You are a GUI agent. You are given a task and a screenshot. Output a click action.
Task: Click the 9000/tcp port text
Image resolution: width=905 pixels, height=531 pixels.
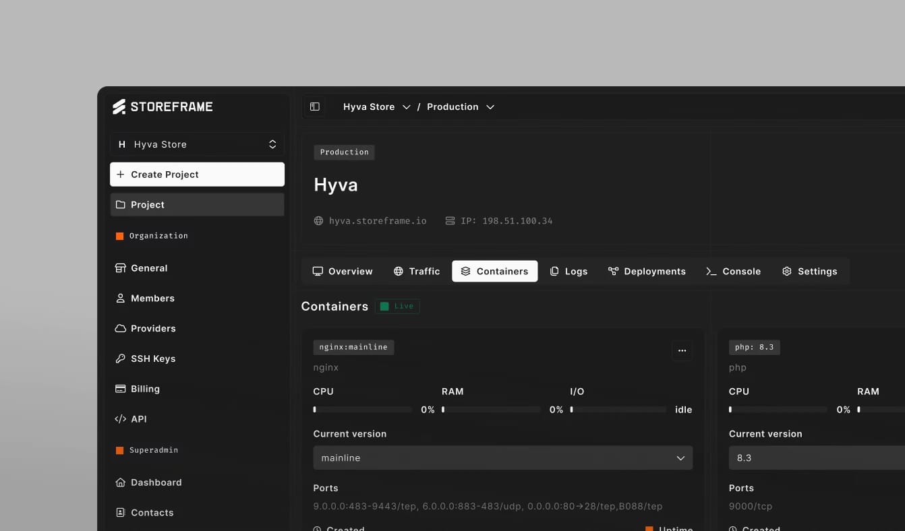[751, 506]
